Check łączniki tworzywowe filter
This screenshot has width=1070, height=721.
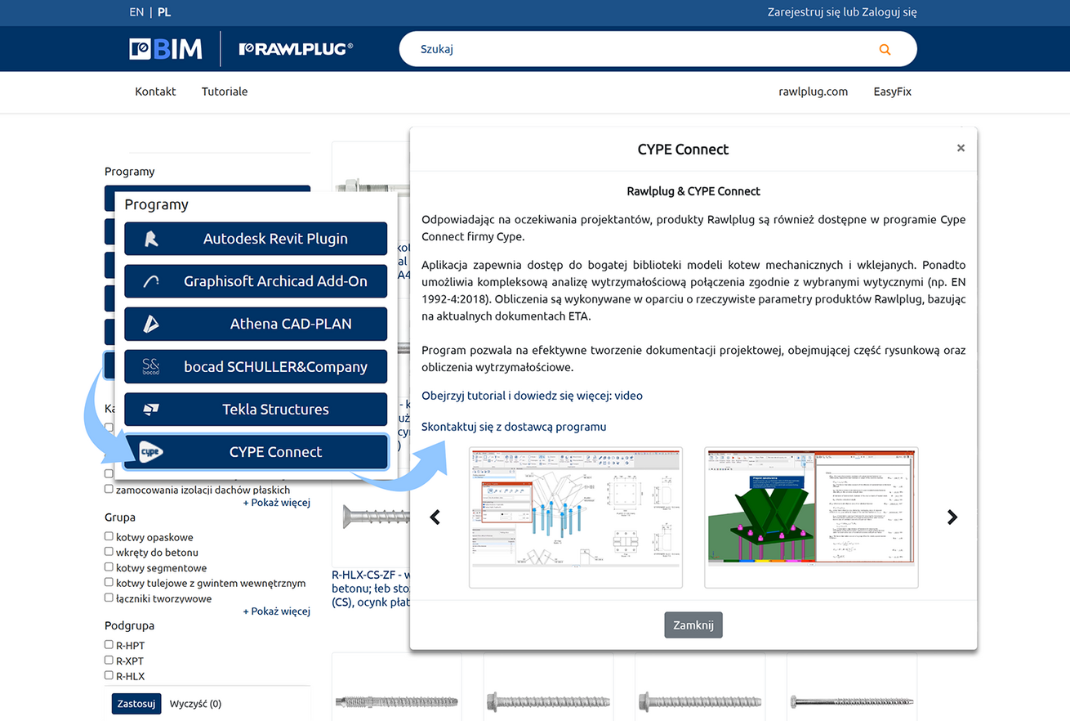(x=109, y=598)
